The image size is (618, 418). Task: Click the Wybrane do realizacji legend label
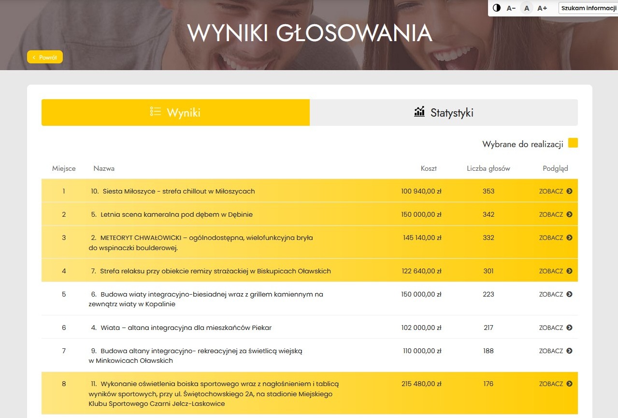tap(523, 144)
